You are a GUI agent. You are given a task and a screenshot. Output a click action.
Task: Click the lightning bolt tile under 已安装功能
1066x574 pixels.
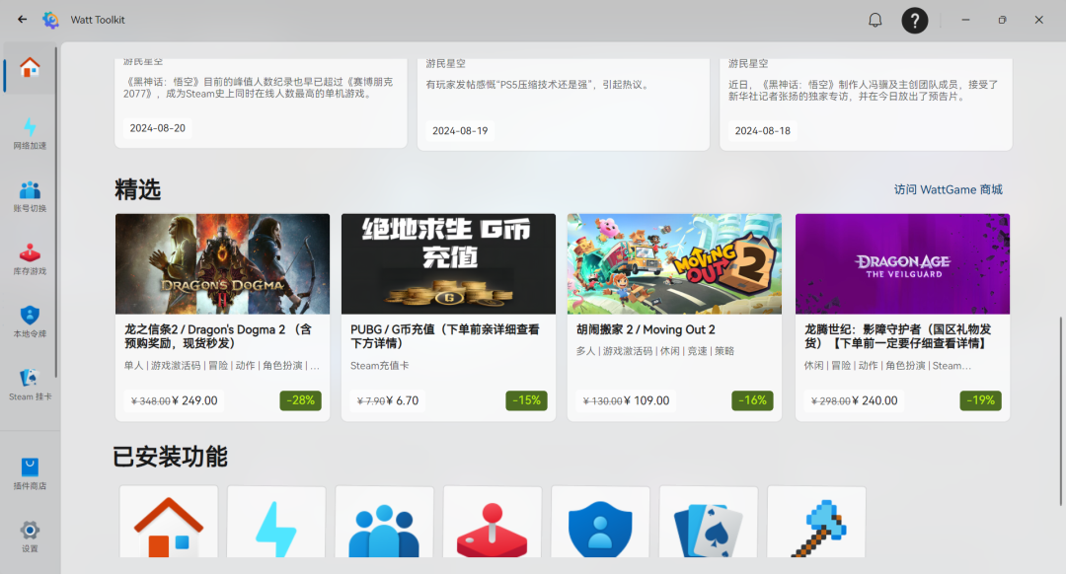[x=276, y=522]
